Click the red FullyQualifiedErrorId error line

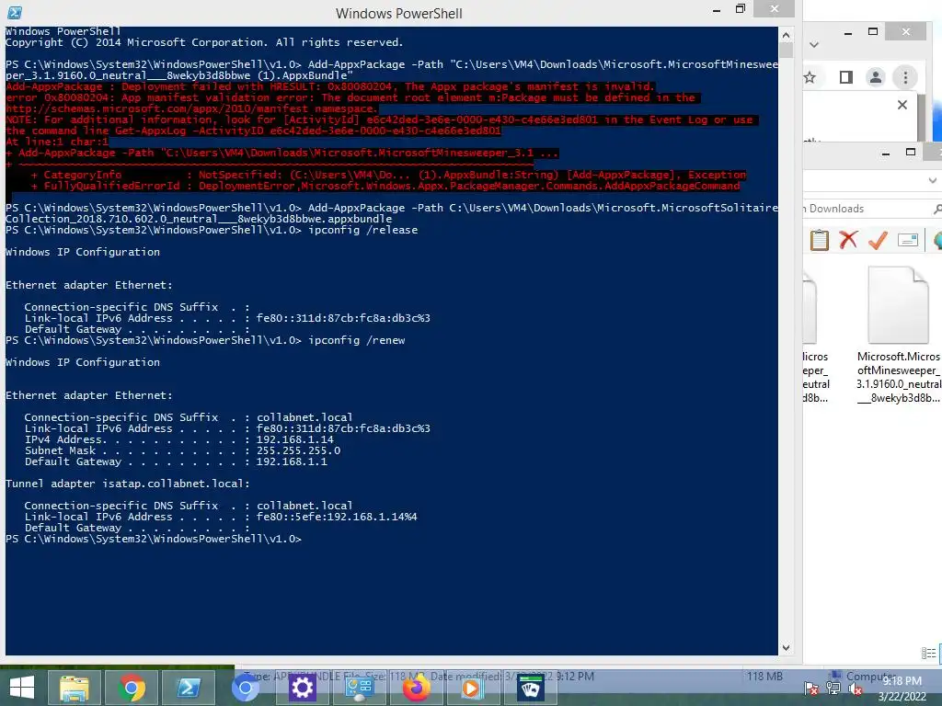click(385, 186)
